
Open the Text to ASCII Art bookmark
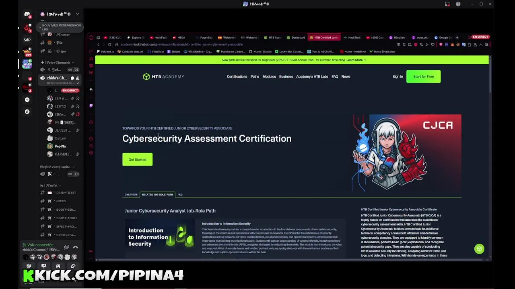point(321,51)
